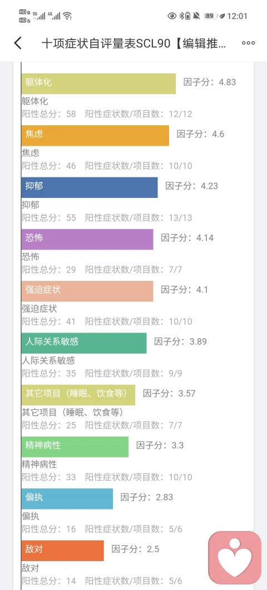Select the 精神病性 light green bar
The image size is (267, 590).
pyautogui.click(x=75, y=447)
